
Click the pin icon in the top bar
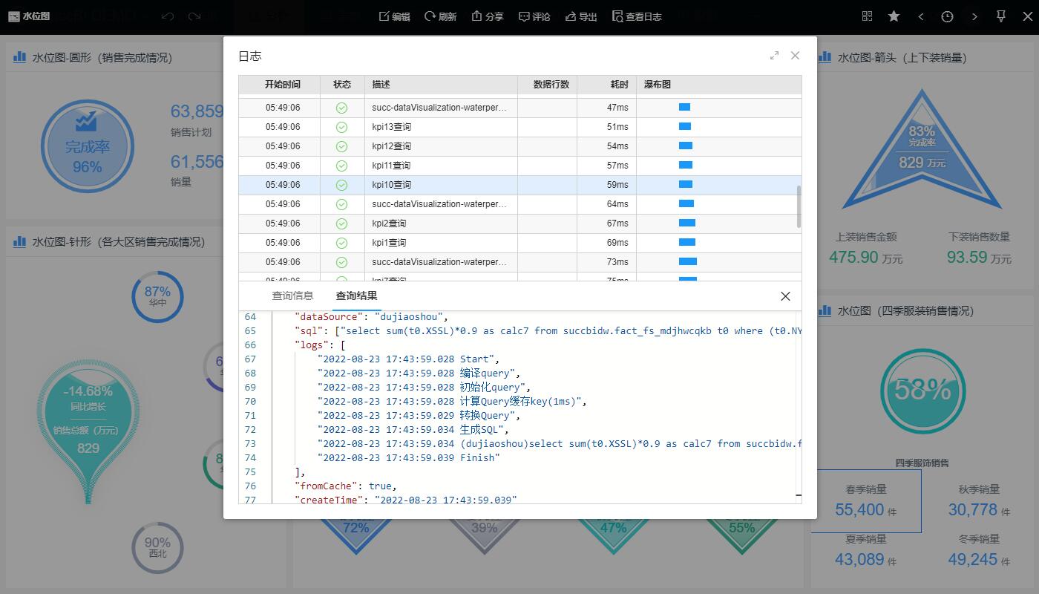[x=1000, y=16]
